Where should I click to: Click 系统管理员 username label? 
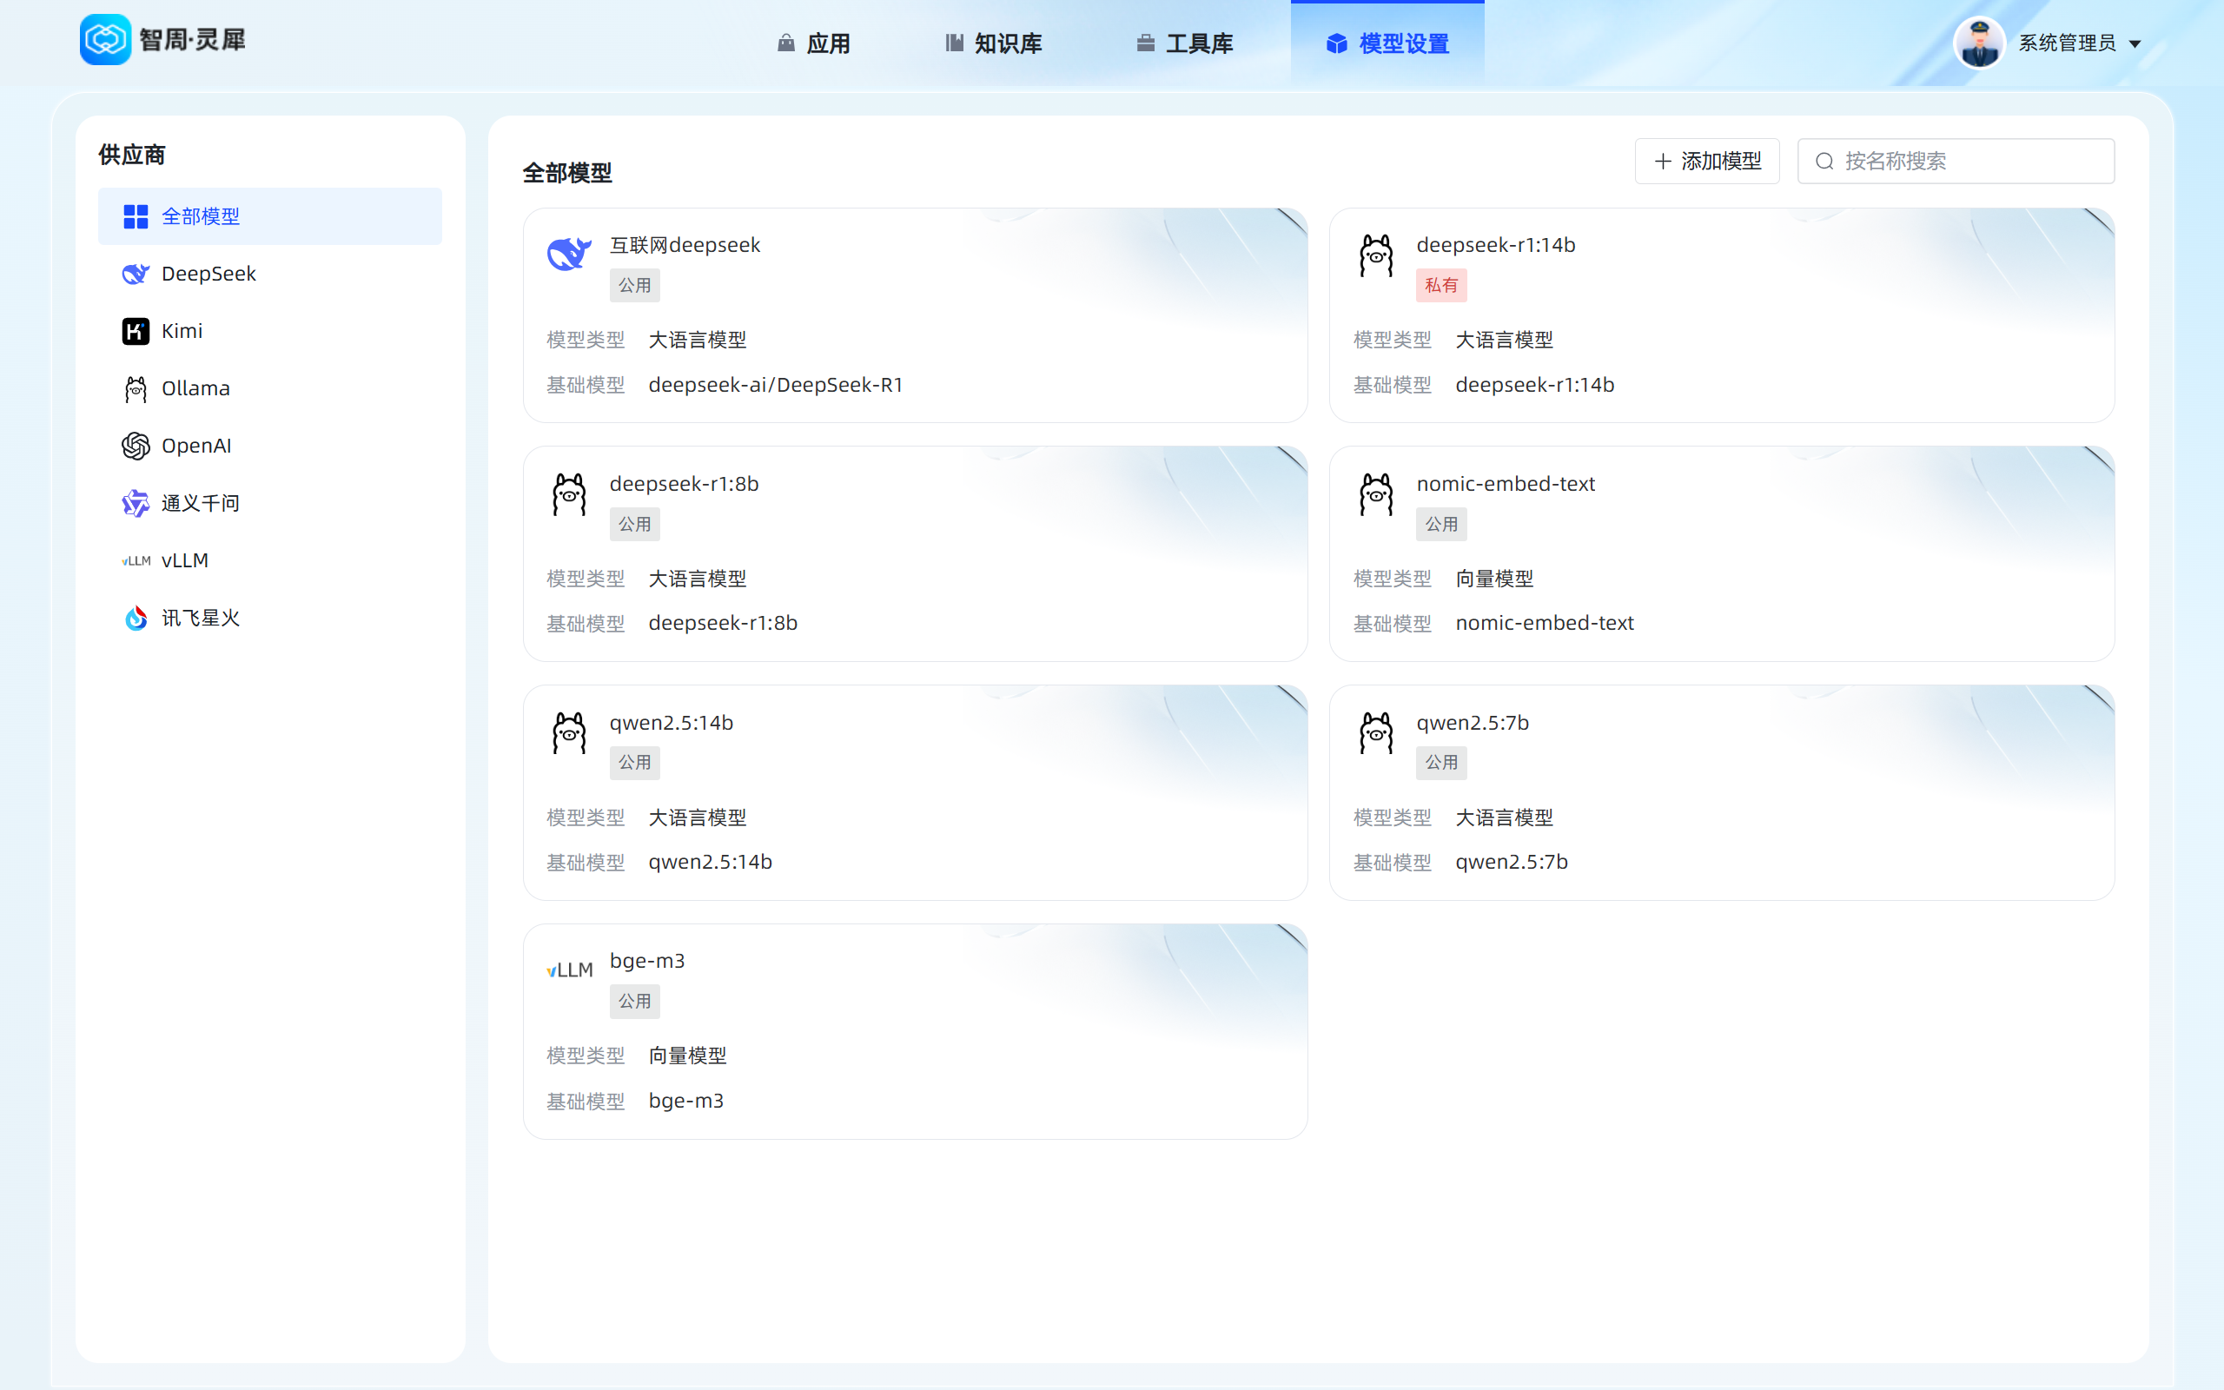[2067, 43]
